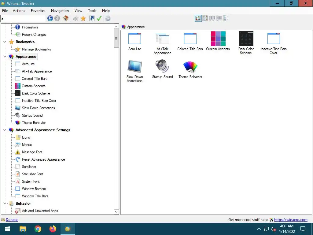The height and width of the screenshot is (235, 313).
Task: Collapse the Appearance tree node
Action: [5, 57]
